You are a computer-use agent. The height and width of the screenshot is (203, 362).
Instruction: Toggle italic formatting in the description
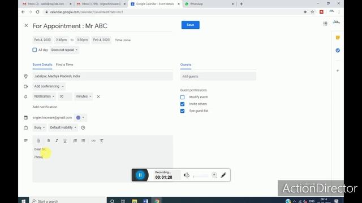[57, 140]
